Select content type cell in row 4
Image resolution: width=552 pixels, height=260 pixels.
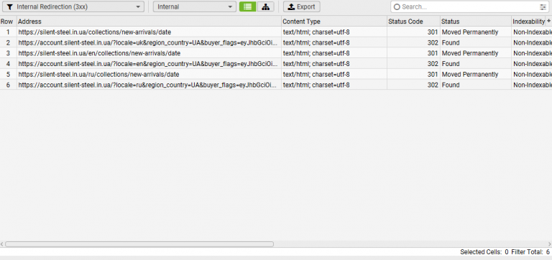pos(334,64)
